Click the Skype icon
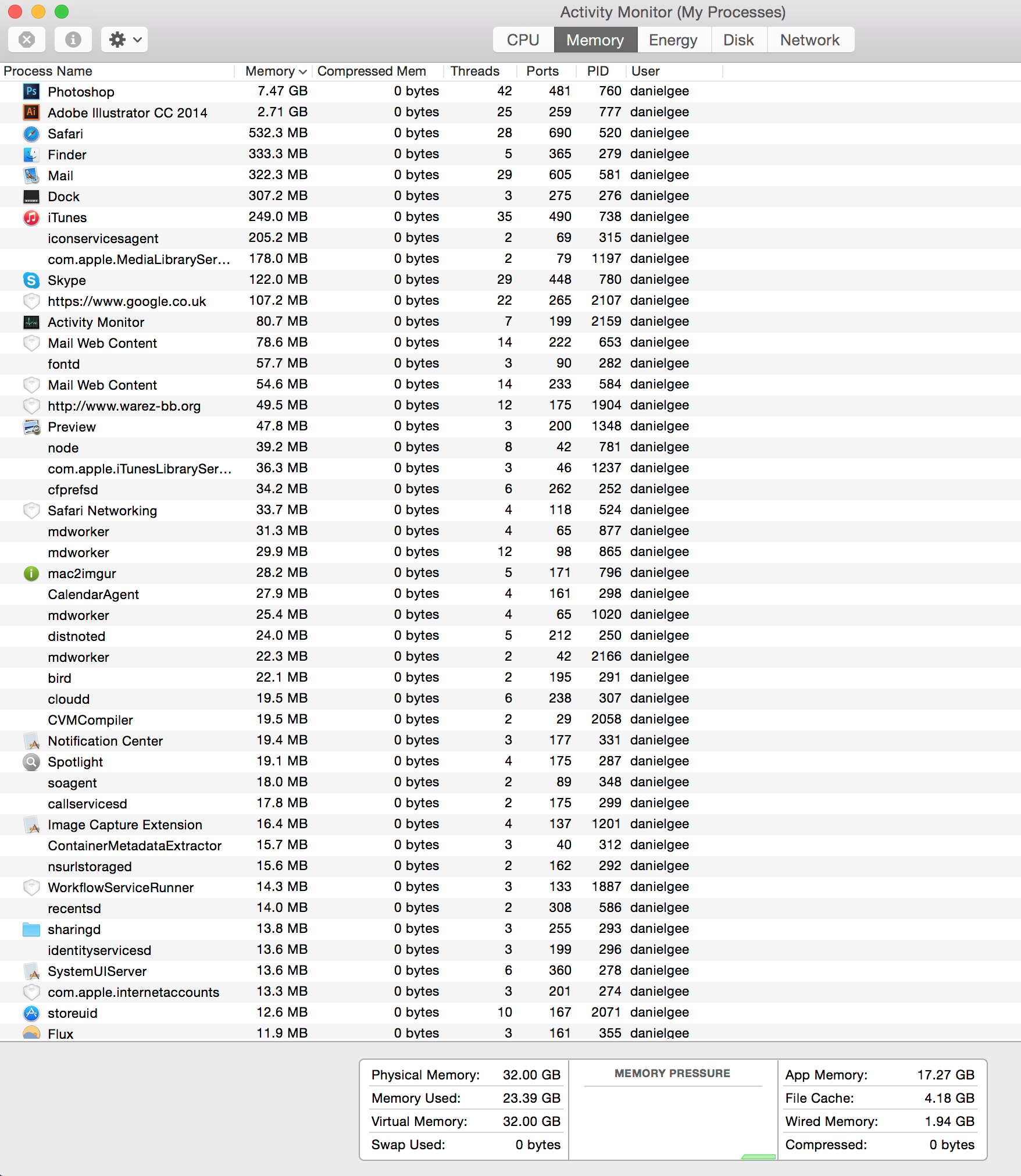The height and width of the screenshot is (1176, 1021). (x=31, y=280)
